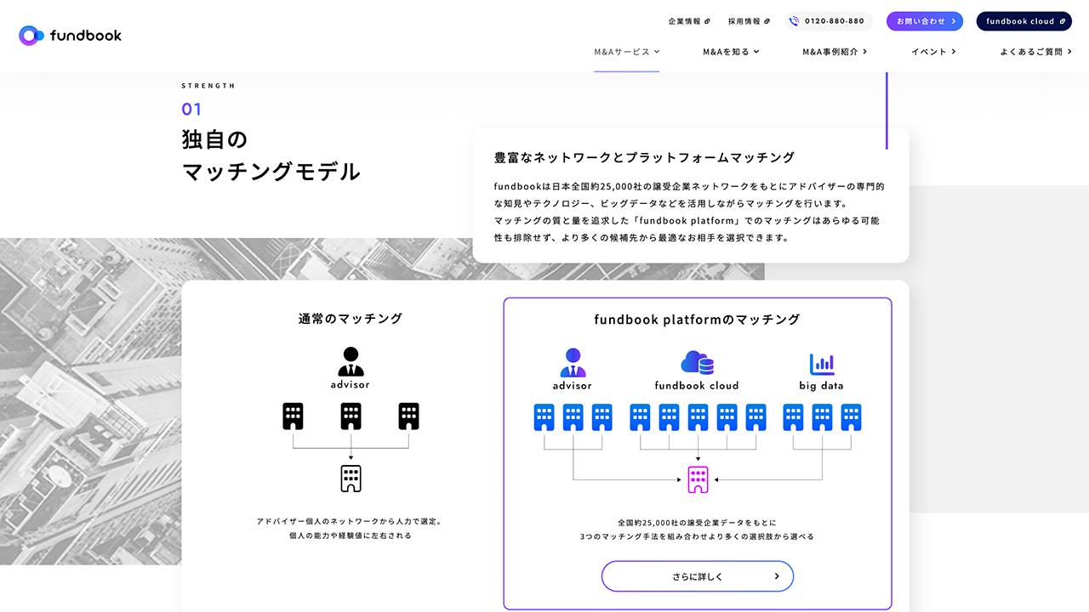
Task: Click the pink target company building icon
Action: coord(698,479)
